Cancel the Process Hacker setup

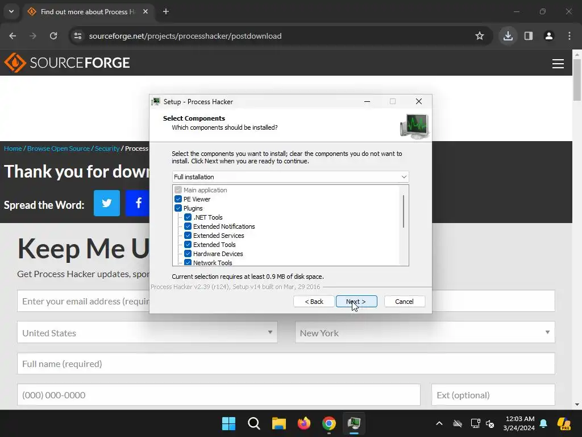404,302
